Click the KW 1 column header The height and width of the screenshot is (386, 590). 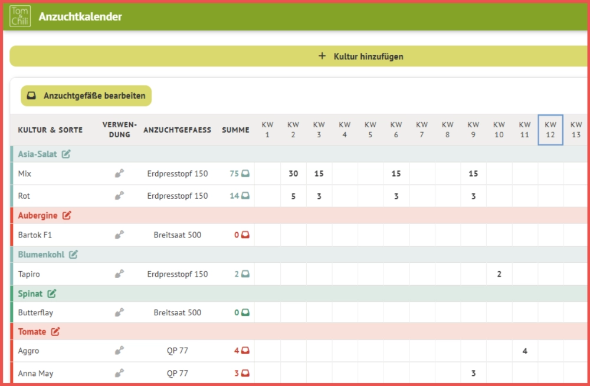[x=267, y=130]
